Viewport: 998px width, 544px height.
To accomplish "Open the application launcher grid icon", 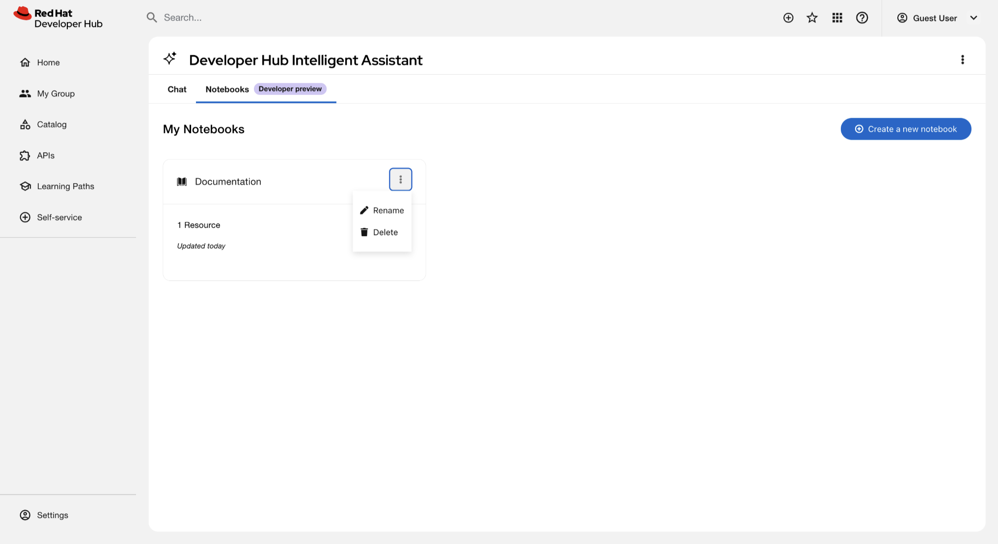I will [x=837, y=18].
